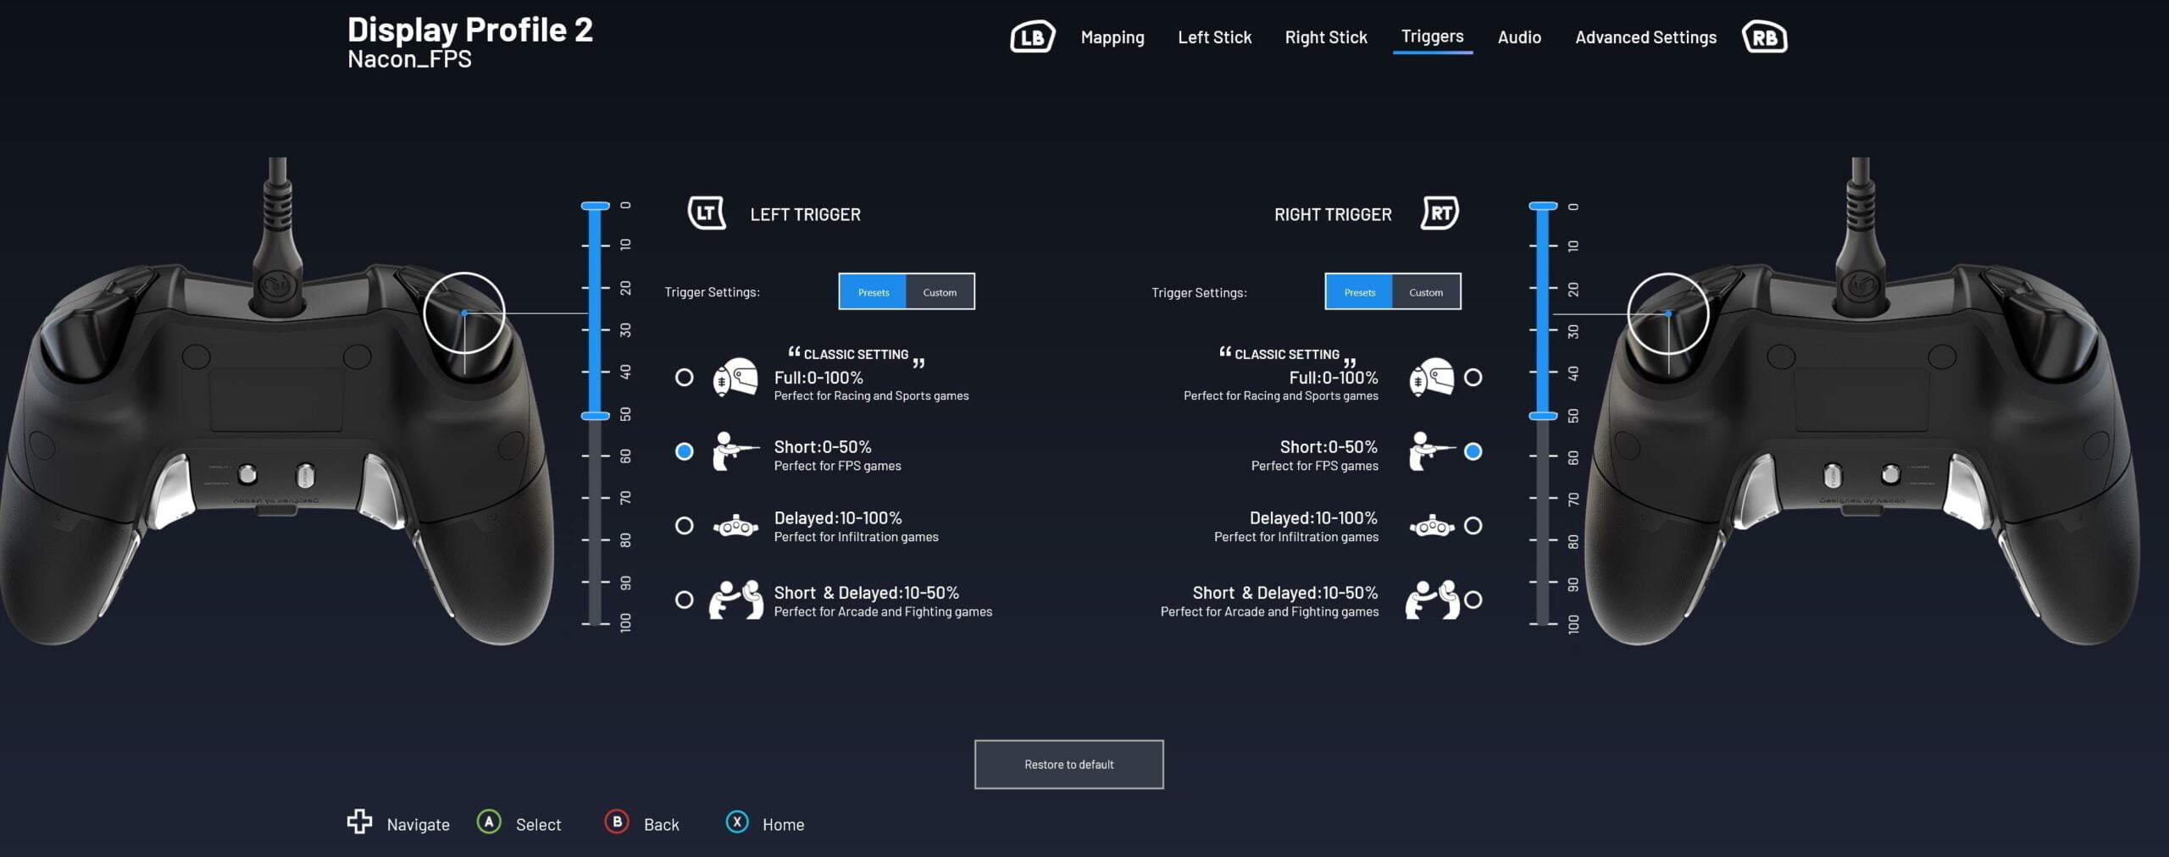
Task: Click the RB bumper icon
Action: tap(1764, 37)
